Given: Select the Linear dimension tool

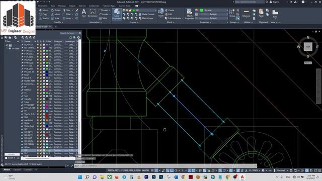Looking at the screenshot, I should coord(104,10).
